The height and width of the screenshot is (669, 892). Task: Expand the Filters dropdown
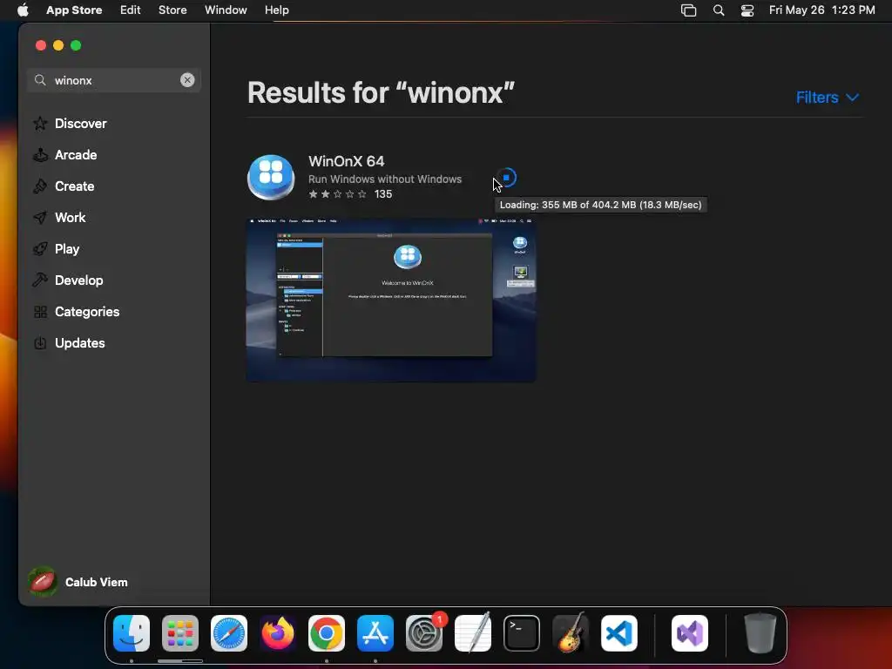point(828,98)
